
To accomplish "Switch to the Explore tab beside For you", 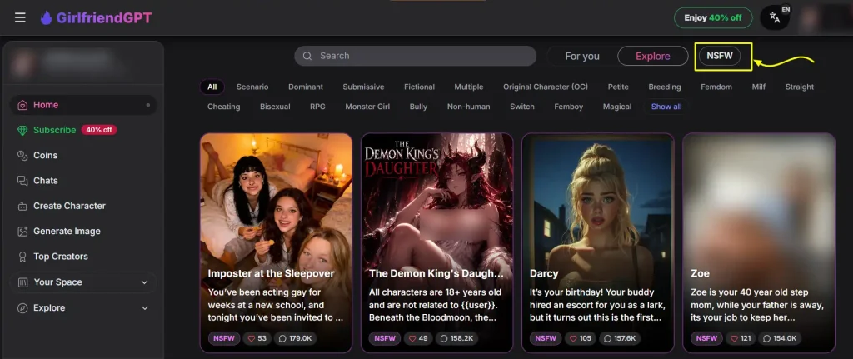I will (653, 56).
